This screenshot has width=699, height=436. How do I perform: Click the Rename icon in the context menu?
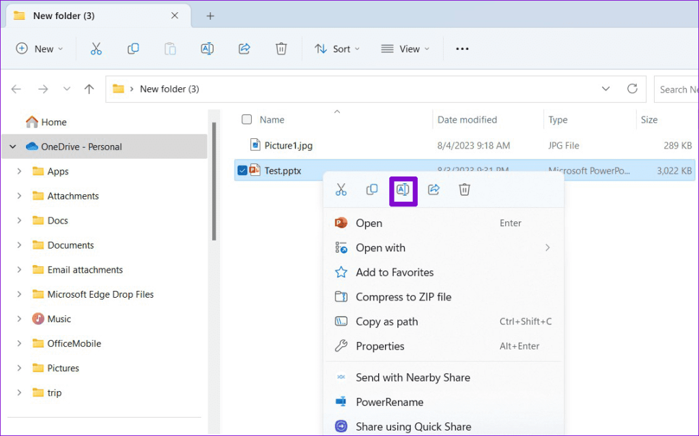coord(403,189)
